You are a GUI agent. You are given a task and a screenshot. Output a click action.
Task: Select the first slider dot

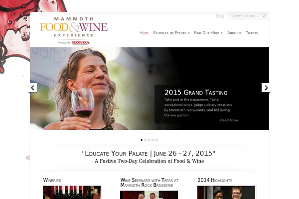pyautogui.click(x=142, y=140)
